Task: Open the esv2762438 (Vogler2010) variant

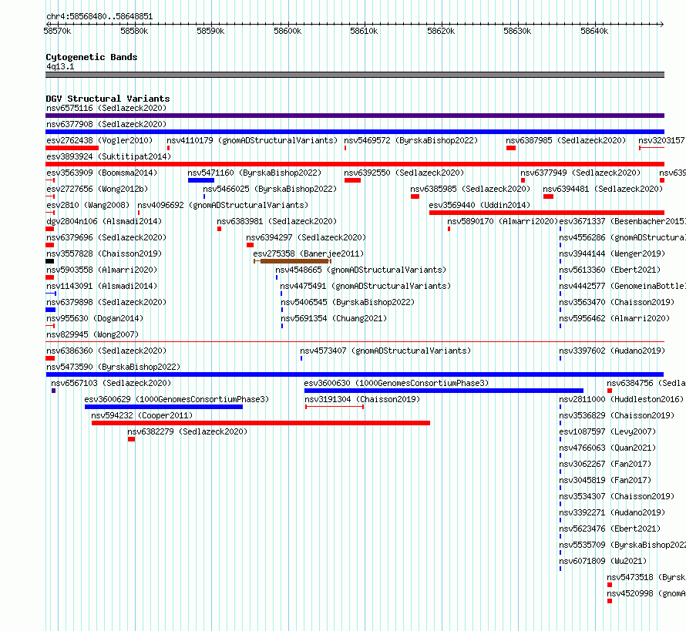Action: pos(99,140)
